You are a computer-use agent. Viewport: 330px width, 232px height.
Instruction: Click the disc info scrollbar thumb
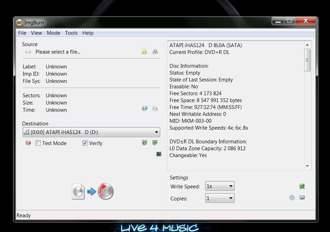point(307,60)
